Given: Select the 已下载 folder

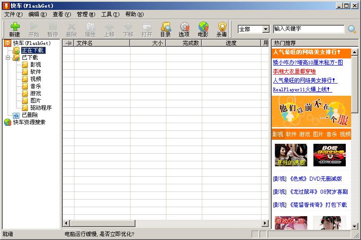Looking at the screenshot, I should coord(30,58).
